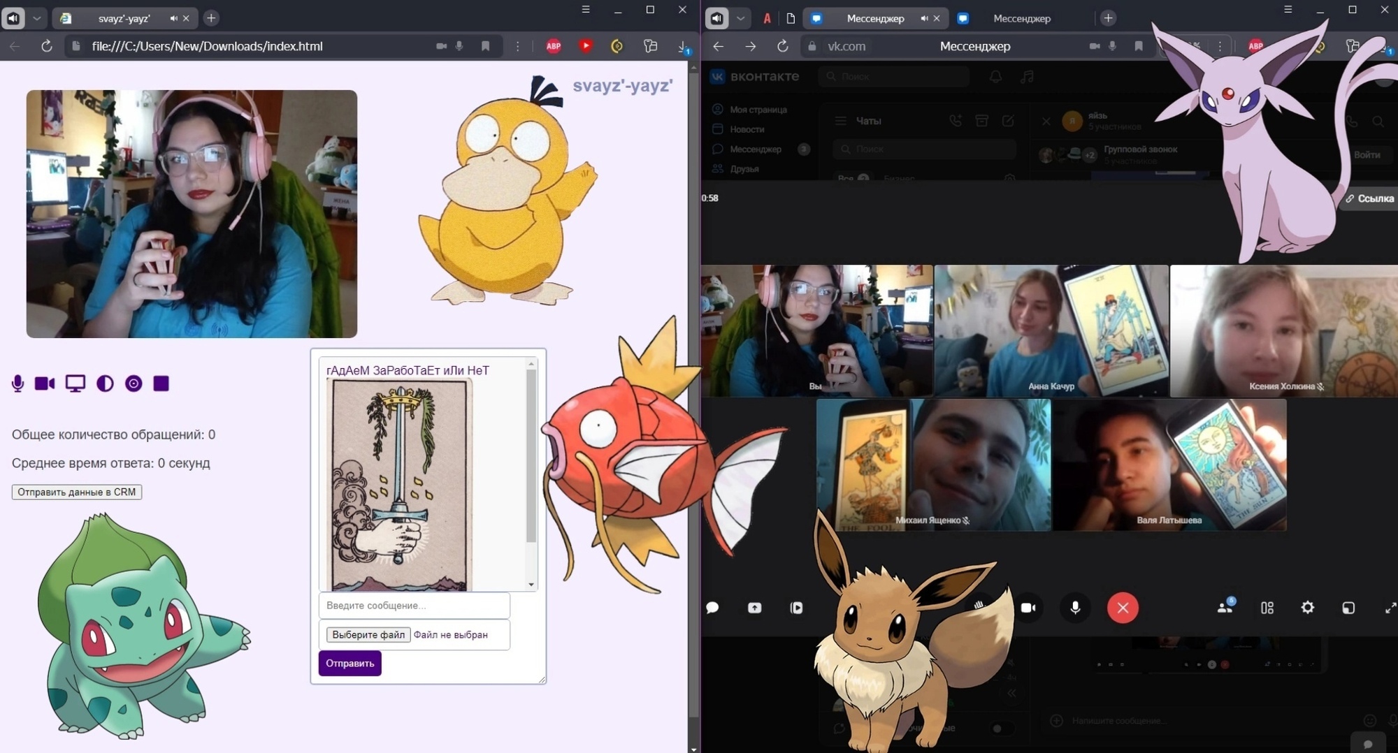Image resolution: width=1398 pixels, height=753 pixels.
Task: Open 'Друзья' in VK sidebar
Action: coord(736,169)
